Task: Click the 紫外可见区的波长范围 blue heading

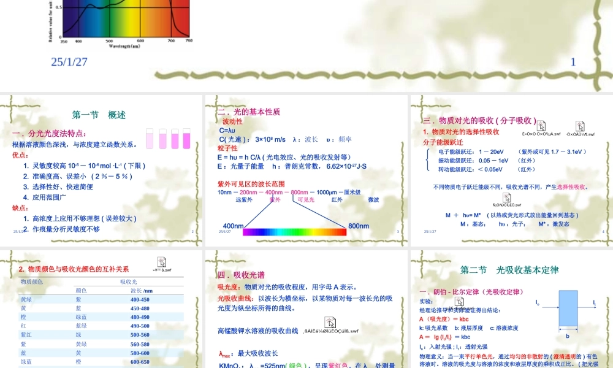Action: pos(252,183)
